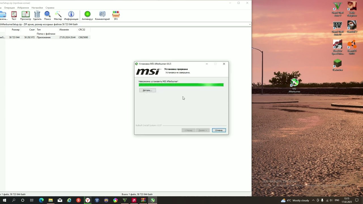Select the Приложение file row
The height and width of the screenshot is (204, 363).
pyautogui.click(x=45, y=37)
